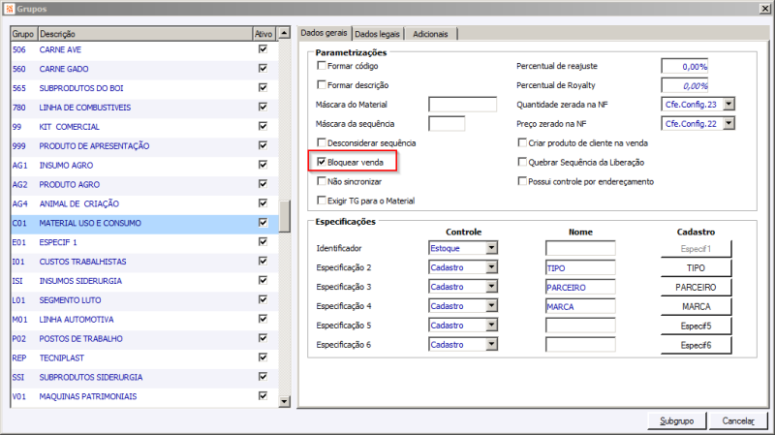
Task: Focus the Máscara do Material field
Action: 463,105
